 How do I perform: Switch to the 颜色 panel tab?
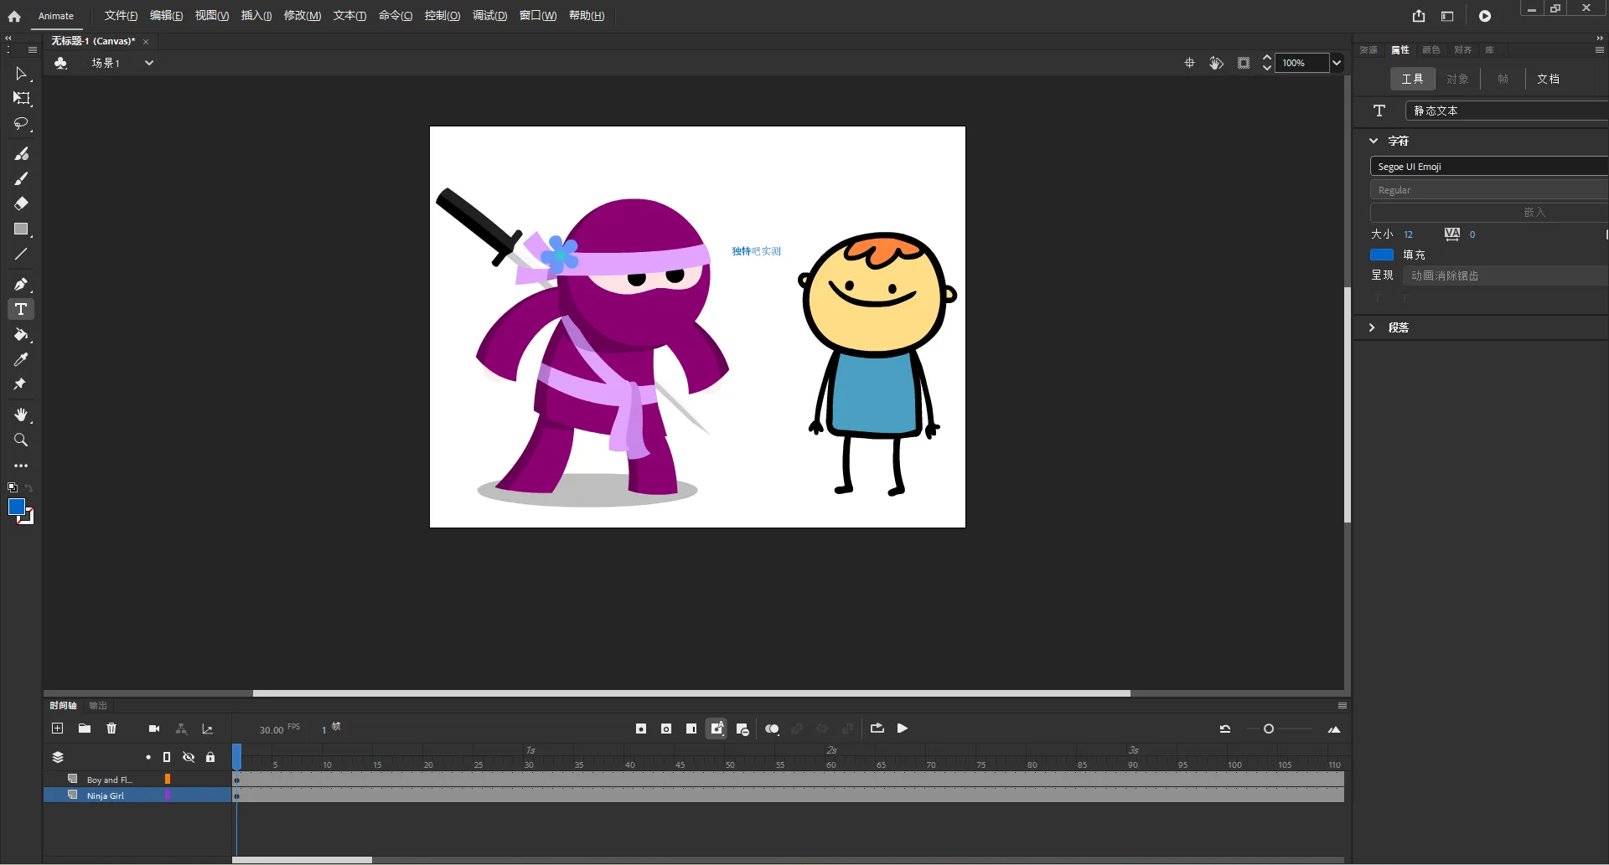tap(1431, 50)
